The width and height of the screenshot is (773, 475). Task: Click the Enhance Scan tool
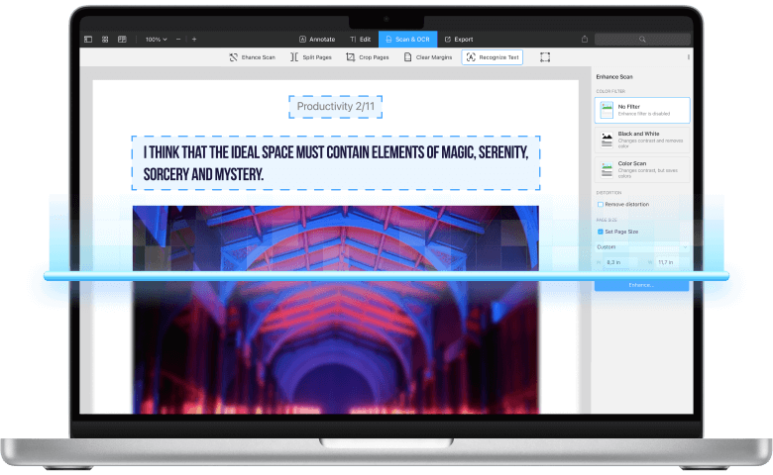[x=252, y=57]
